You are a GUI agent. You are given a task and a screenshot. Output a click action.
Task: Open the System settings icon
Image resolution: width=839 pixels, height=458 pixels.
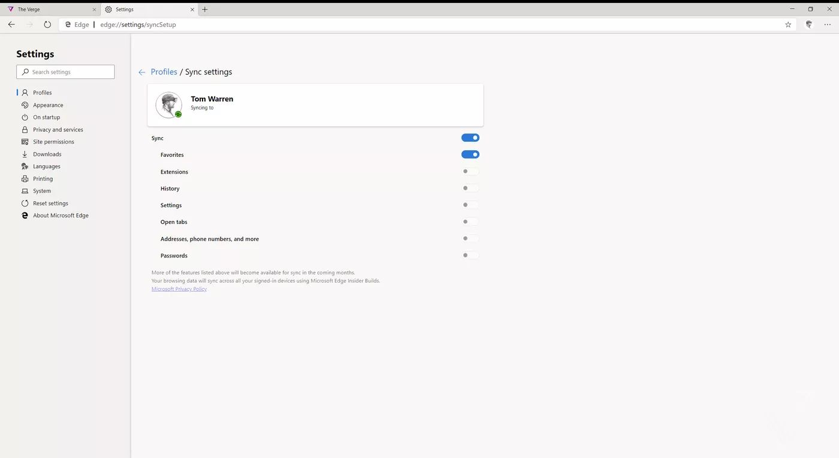point(25,190)
